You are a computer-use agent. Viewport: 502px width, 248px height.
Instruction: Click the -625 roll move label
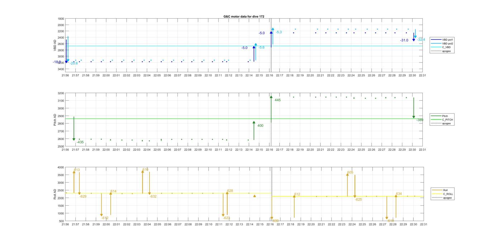coord(358,200)
